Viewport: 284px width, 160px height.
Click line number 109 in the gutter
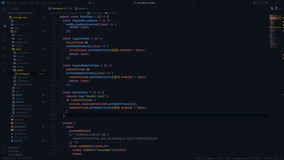tap(53, 116)
